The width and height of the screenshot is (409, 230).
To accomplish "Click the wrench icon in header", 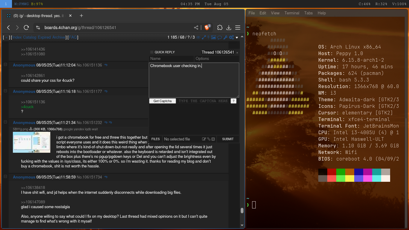I will [225, 37].
